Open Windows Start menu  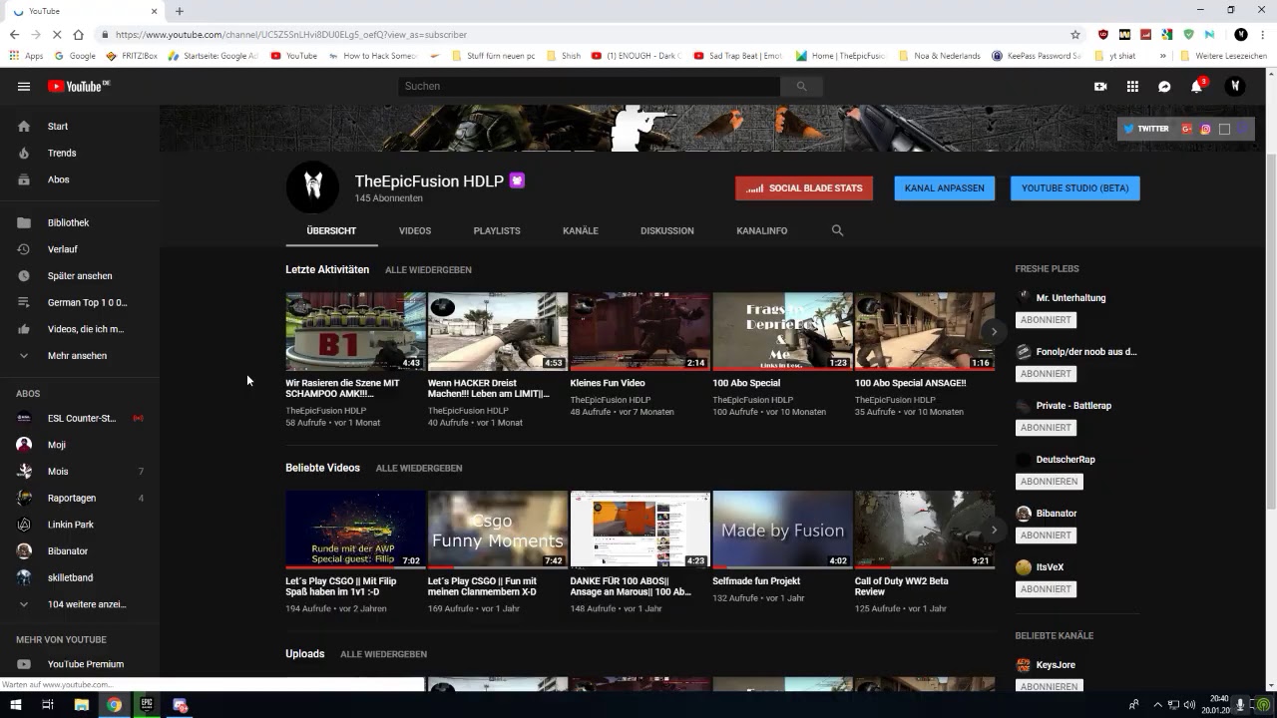pyautogui.click(x=15, y=705)
